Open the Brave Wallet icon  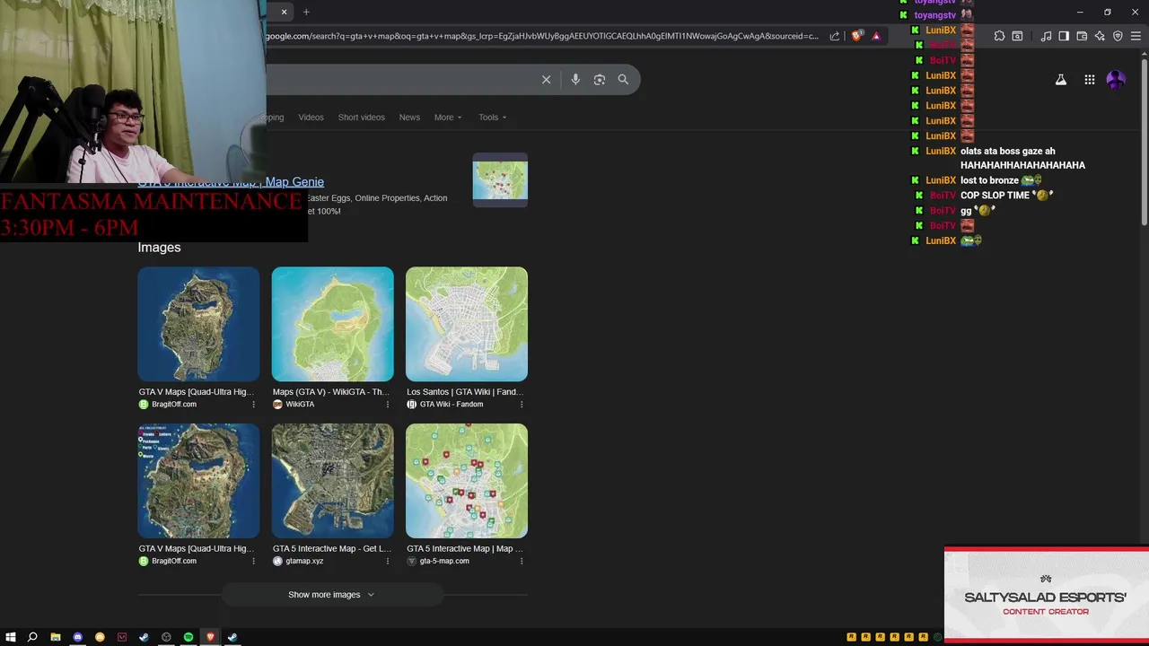pos(1082,36)
